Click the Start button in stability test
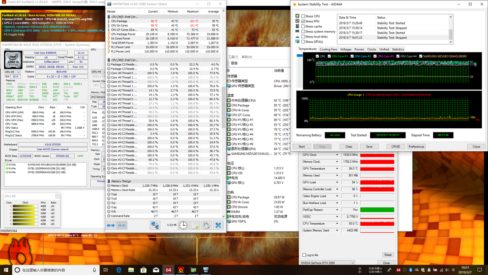The height and width of the screenshot is (275, 488). (x=302, y=147)
